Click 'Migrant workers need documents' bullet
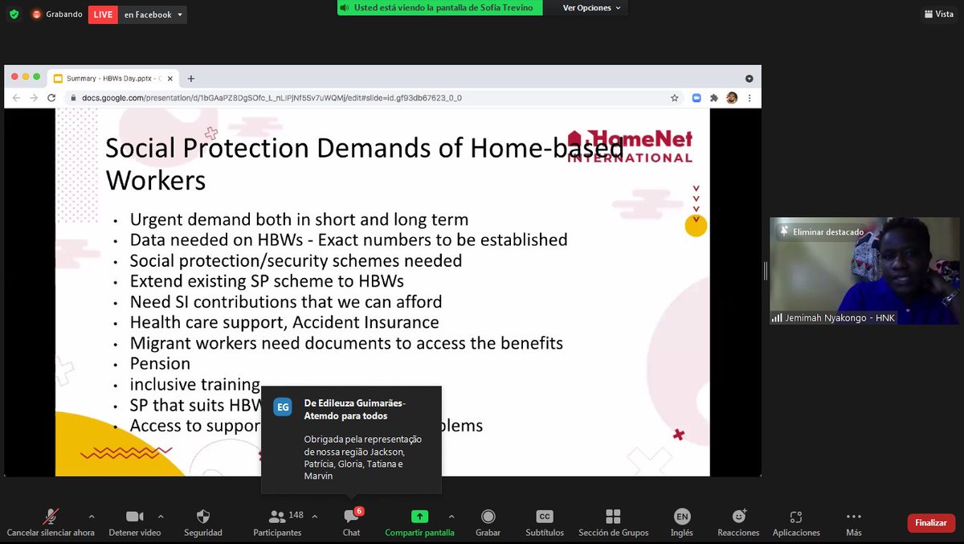The height and width of the screenshot is (544, 964). [x=346, y=343]
